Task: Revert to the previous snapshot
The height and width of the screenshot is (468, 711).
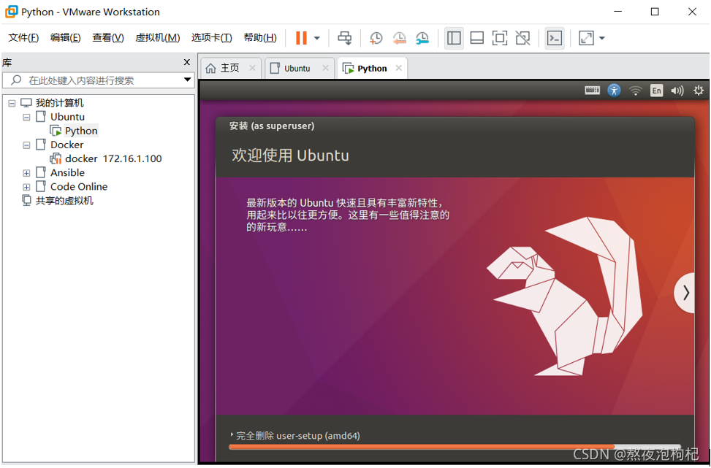Action: click(399, 38)
